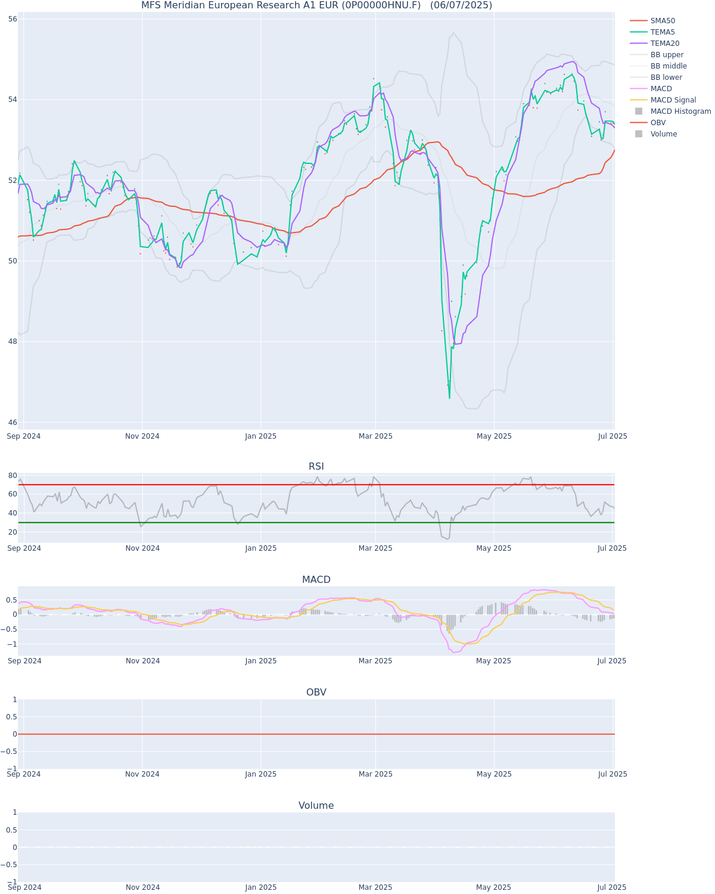
Task: Click Nov 2024 on the Volume x-axis
Action: click(142, 887)
